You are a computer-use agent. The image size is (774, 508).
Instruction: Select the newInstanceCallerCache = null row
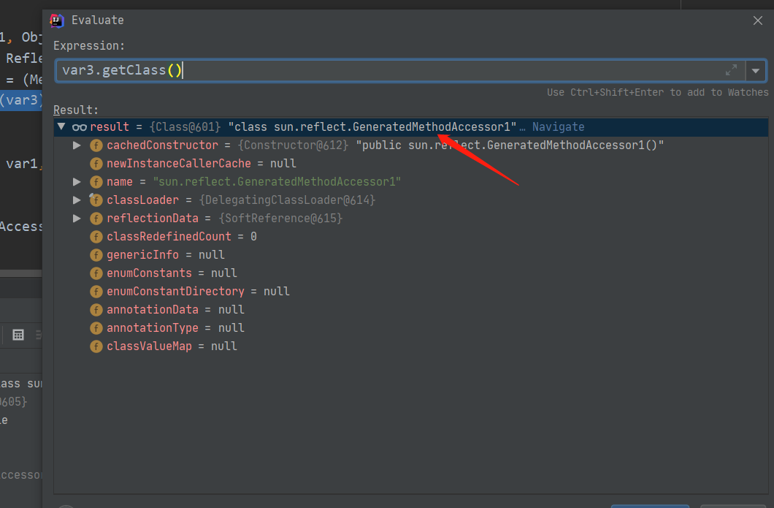(x=410, y=164)
